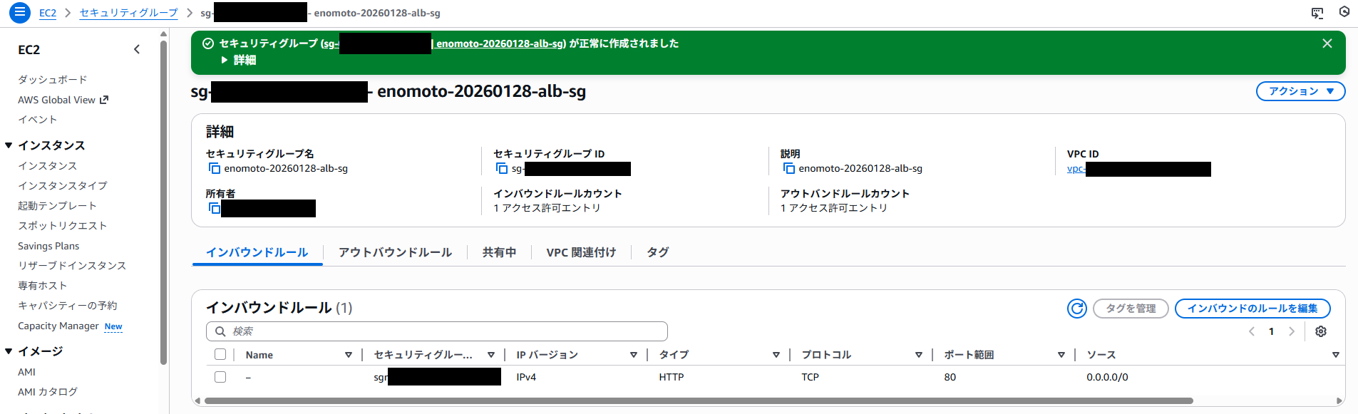Click the CloudShell icon in top bar

[1317, 13]
